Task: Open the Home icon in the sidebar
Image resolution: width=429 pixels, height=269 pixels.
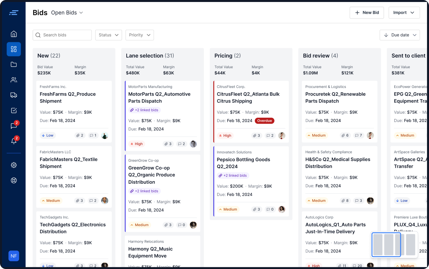Action: tap(14, 34)
